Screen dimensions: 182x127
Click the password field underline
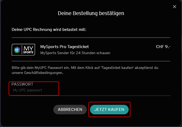pyautogui.click(x=91, y=96)
